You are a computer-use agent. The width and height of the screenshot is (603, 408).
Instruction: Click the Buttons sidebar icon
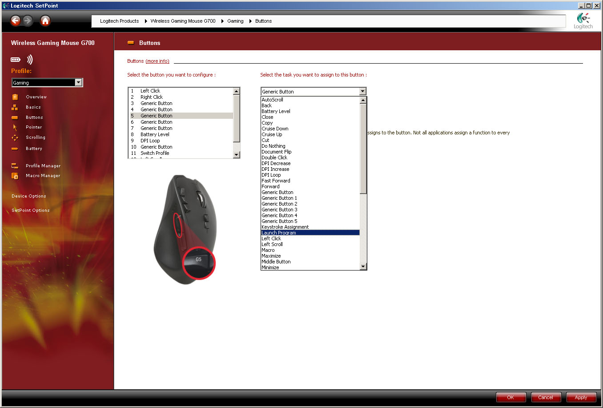point(15,117)
